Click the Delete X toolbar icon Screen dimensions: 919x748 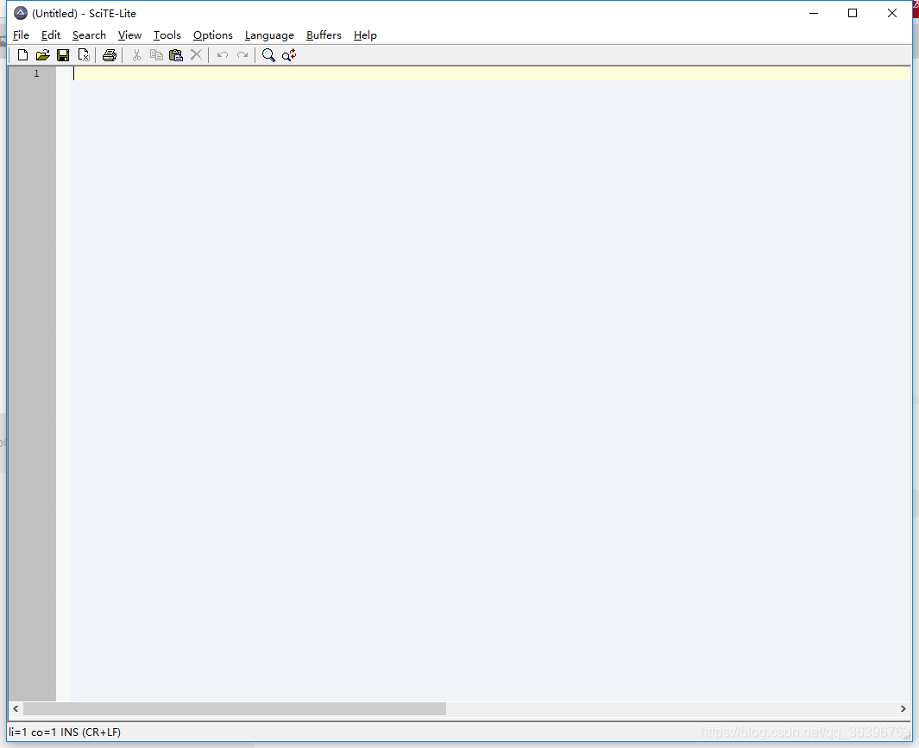tap(197, 55)
